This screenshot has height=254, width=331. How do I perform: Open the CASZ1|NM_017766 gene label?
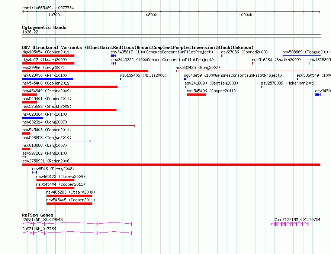coord(39,229)
